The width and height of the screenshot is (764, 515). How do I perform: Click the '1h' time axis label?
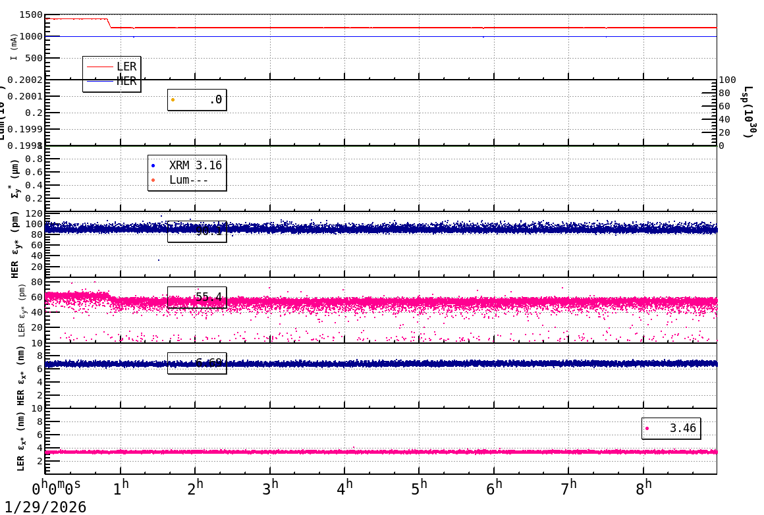(121, 488)
